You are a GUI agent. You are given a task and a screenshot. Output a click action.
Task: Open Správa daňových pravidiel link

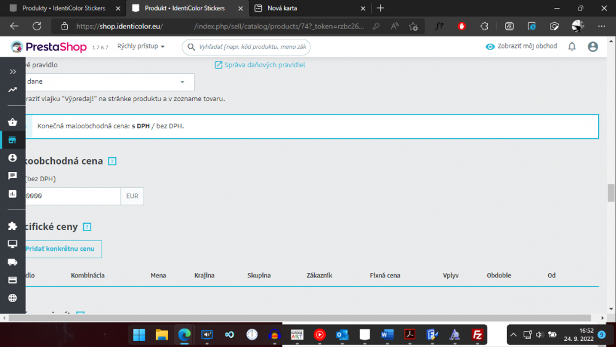point(260,65)
